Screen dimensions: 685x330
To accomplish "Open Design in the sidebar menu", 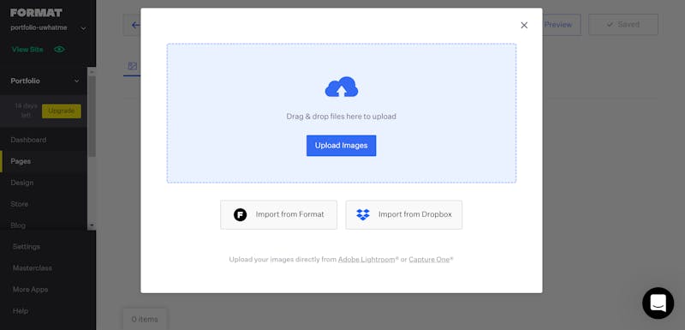I will pyautogui.click(x=22, y=183).
